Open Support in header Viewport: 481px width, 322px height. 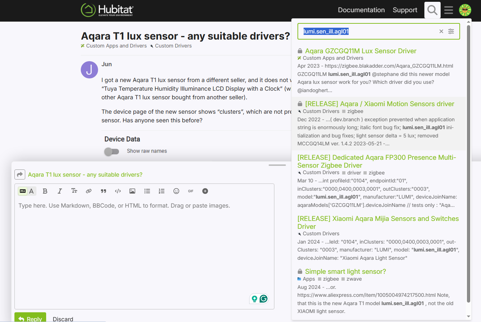[x=405, y=10]
